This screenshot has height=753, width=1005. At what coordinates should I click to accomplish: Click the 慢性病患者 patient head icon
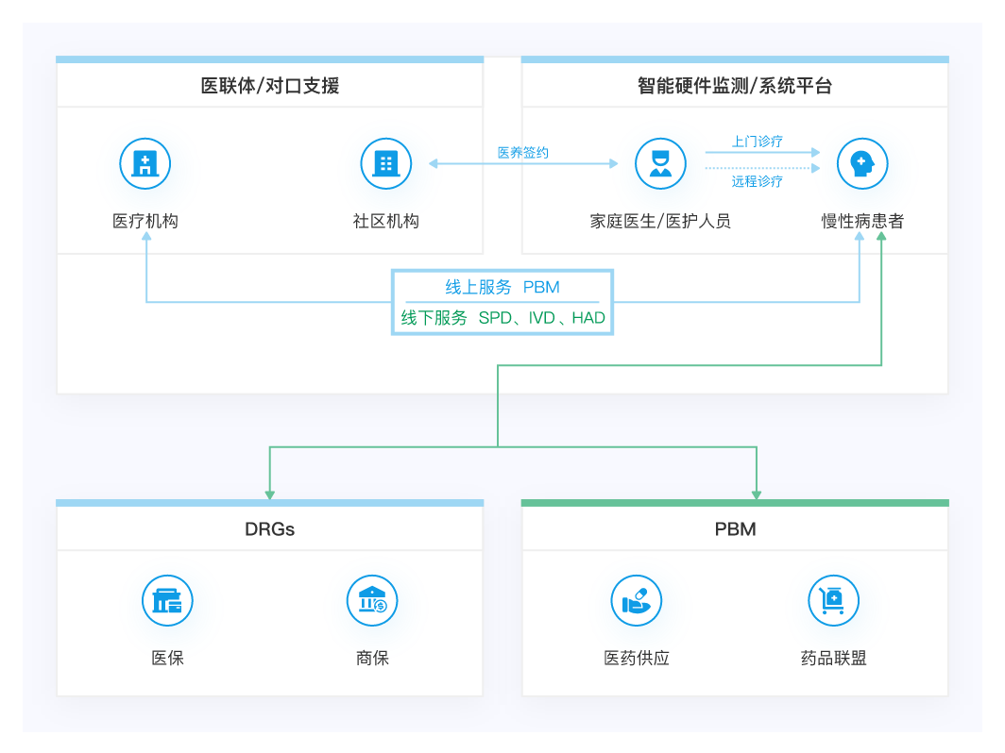tap(862, 163)
